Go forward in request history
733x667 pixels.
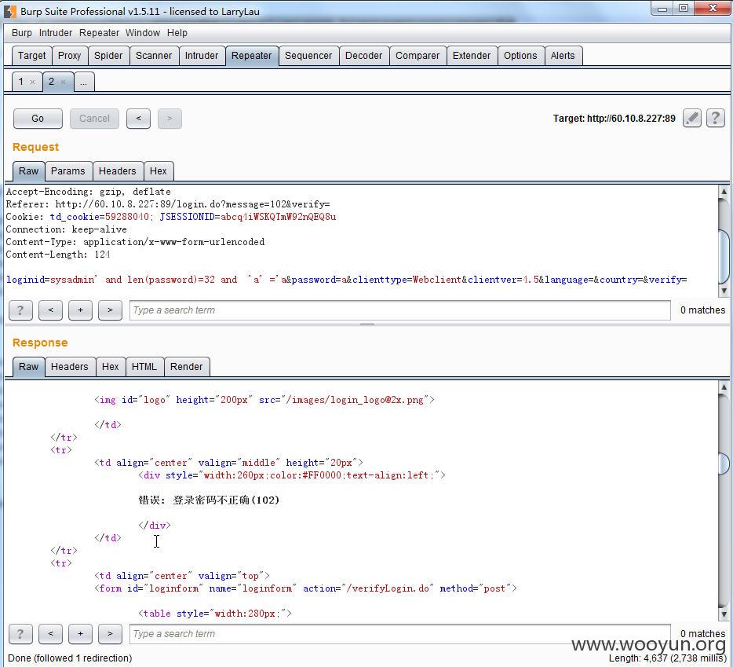tap(170, 119)
